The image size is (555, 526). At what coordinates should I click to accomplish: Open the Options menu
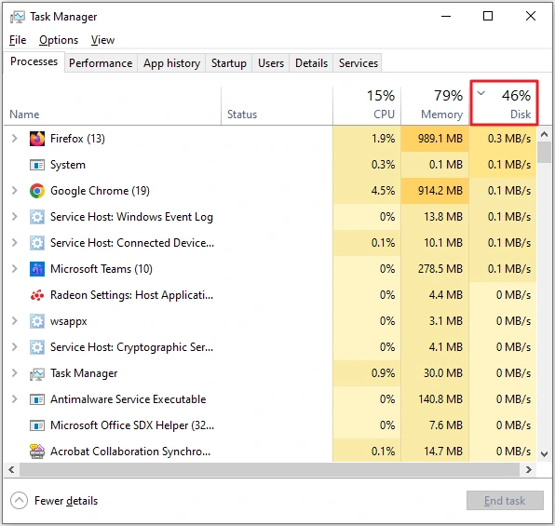click(x=59, y=40)
